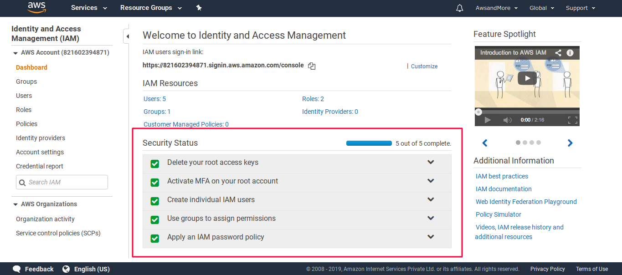Open the Groups: 1 resource link
Image resolution: width=622 pixels, height=275 pixels.
pyautogui.click(x=157, y=112)
